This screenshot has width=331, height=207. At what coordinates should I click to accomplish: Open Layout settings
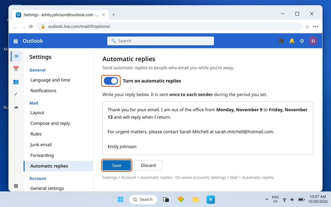[x=37, y=113]
